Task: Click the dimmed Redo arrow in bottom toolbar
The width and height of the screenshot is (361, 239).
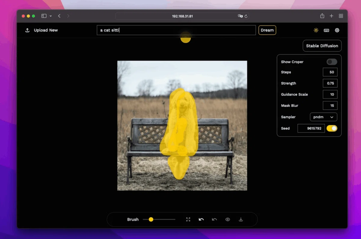Action: click(x=214, y=219)
